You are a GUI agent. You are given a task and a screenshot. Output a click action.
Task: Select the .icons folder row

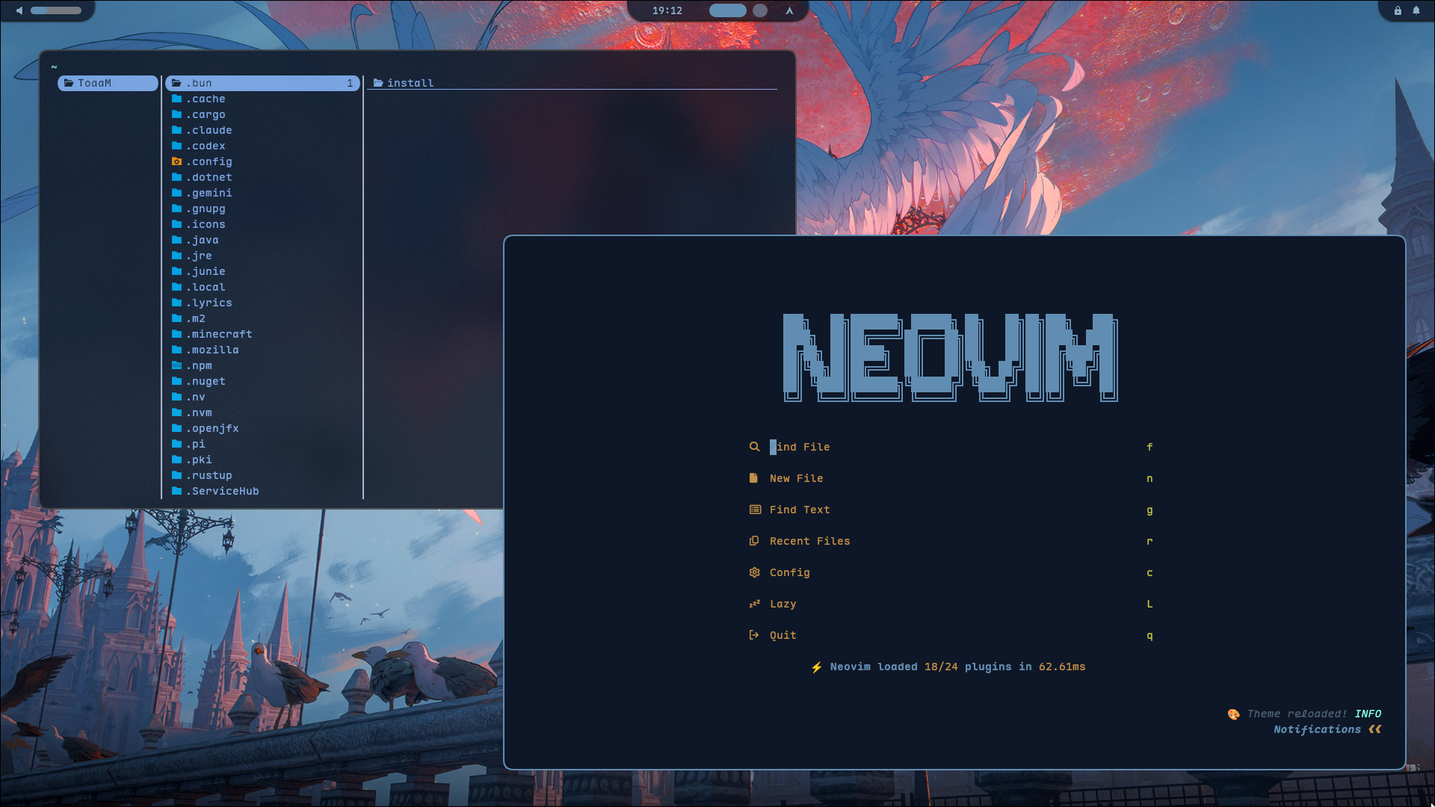tap(262, 224)
